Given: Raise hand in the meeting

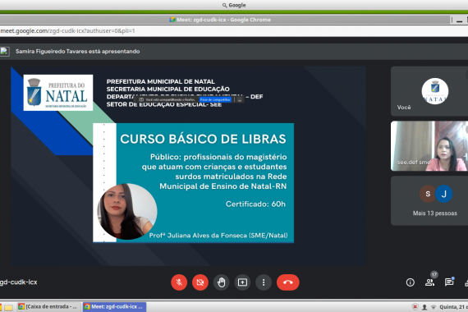Looking at the screenshot, I should point(222,282).
